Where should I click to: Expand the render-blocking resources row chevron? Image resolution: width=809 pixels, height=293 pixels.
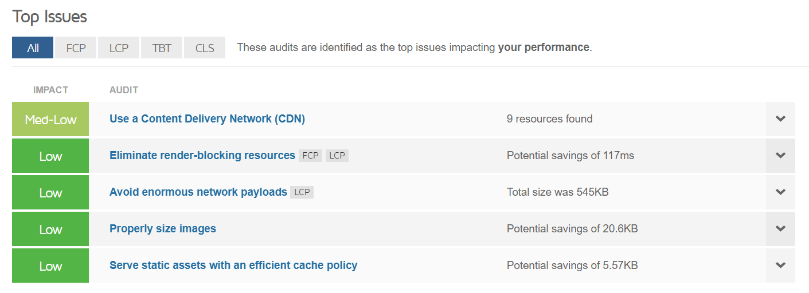tap(780, 156)
